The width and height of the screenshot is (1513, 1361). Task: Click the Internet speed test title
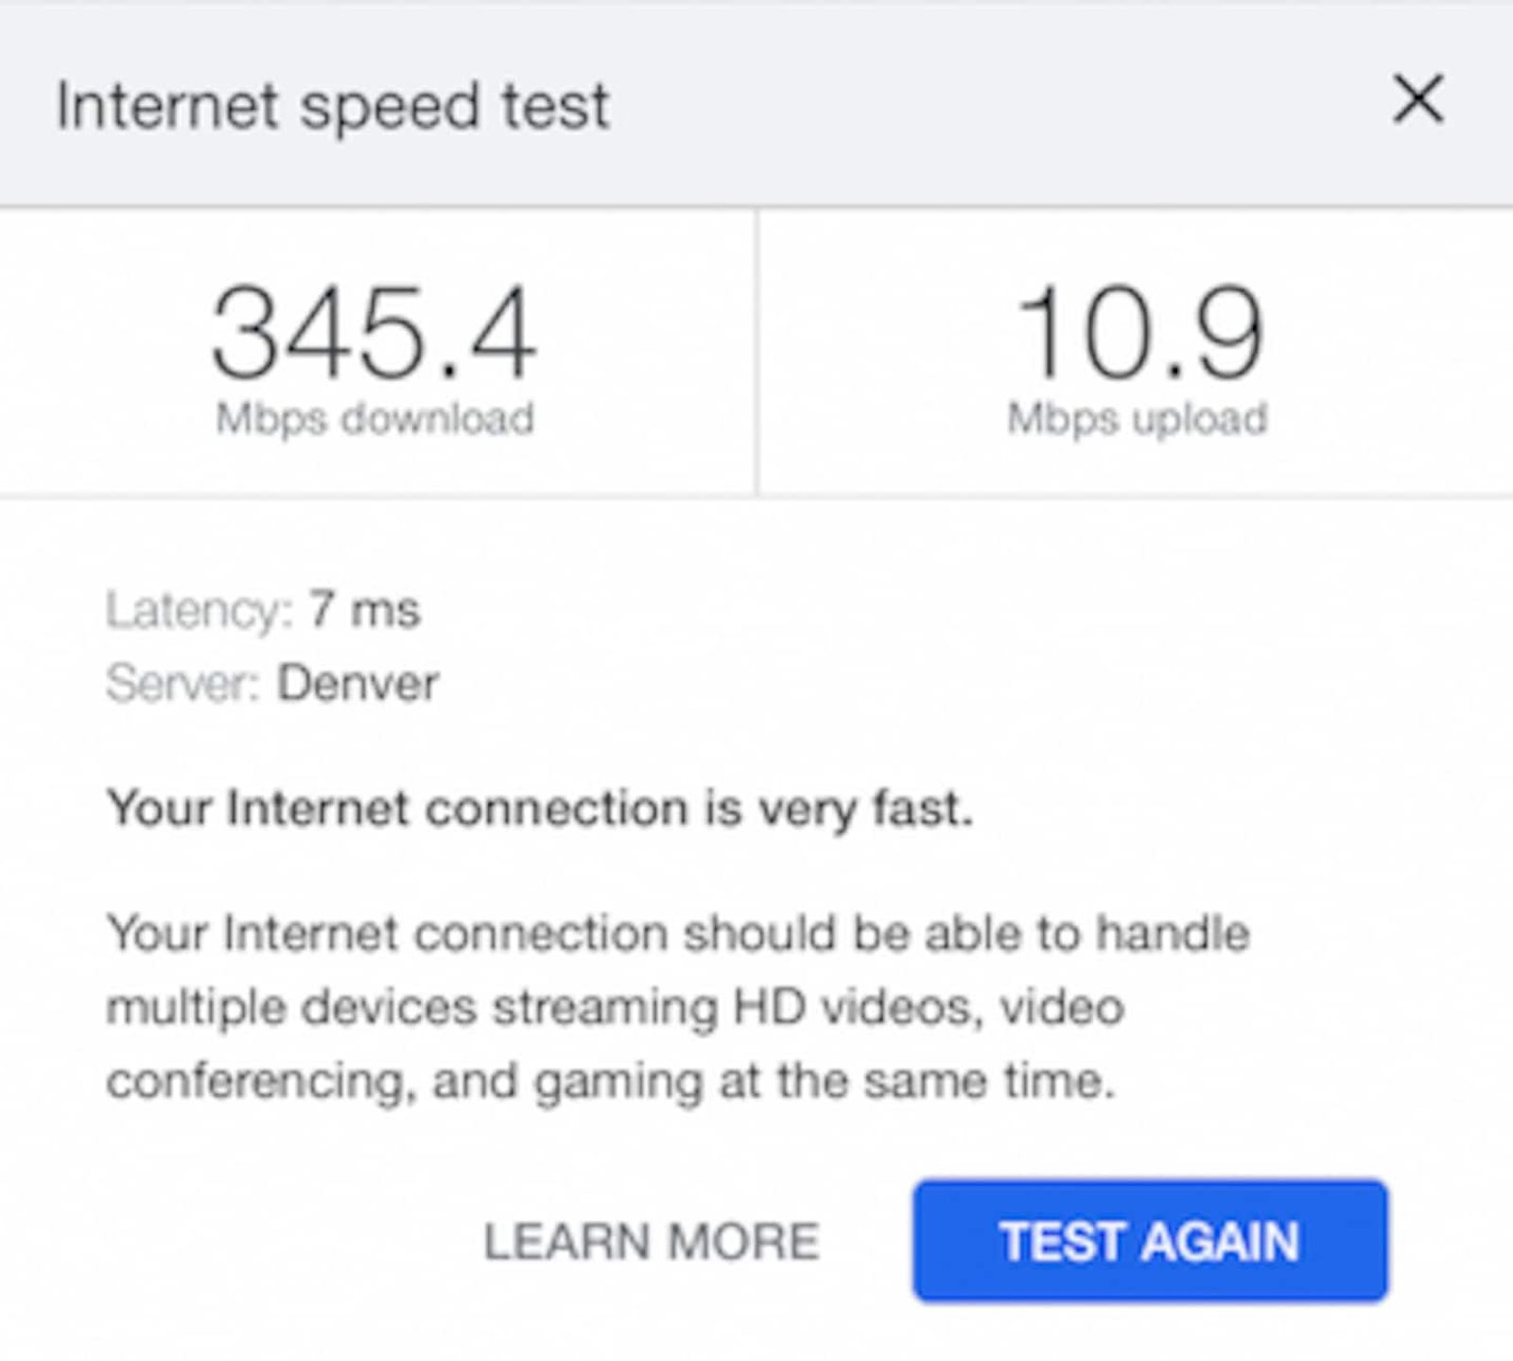tap(333, 106)
